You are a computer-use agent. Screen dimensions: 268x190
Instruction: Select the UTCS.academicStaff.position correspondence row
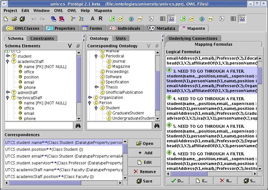click(x=63, y=177)
